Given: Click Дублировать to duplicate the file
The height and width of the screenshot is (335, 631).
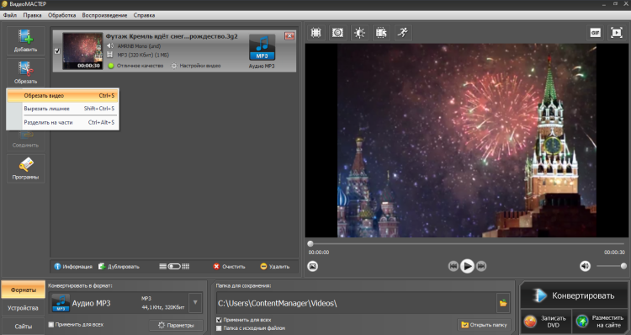Looking at the screenshot, I should [x=119, y=267].
